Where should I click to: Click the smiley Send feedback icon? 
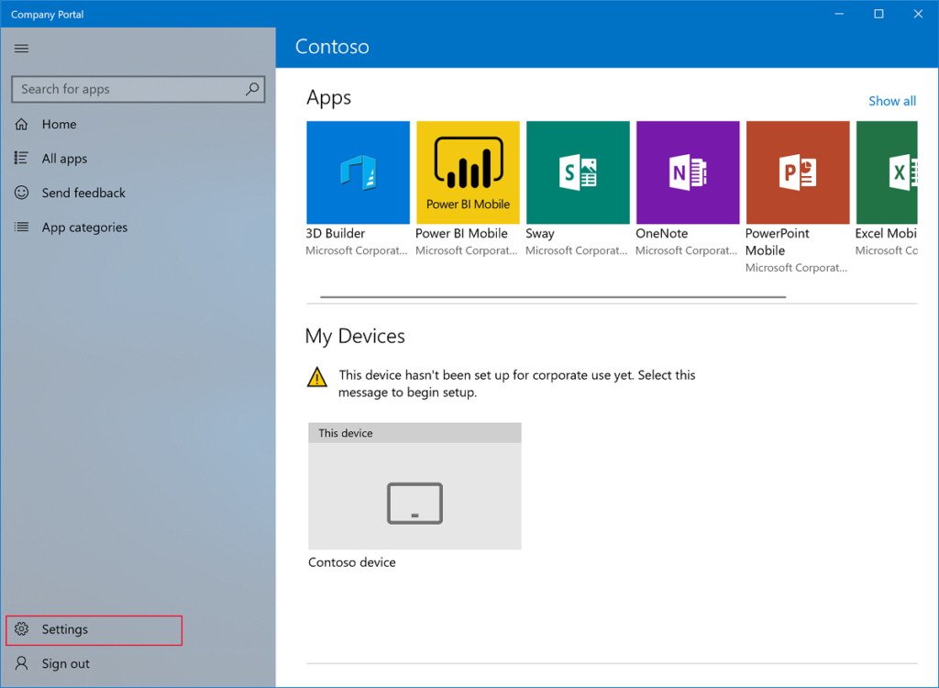tap(22, 193)
